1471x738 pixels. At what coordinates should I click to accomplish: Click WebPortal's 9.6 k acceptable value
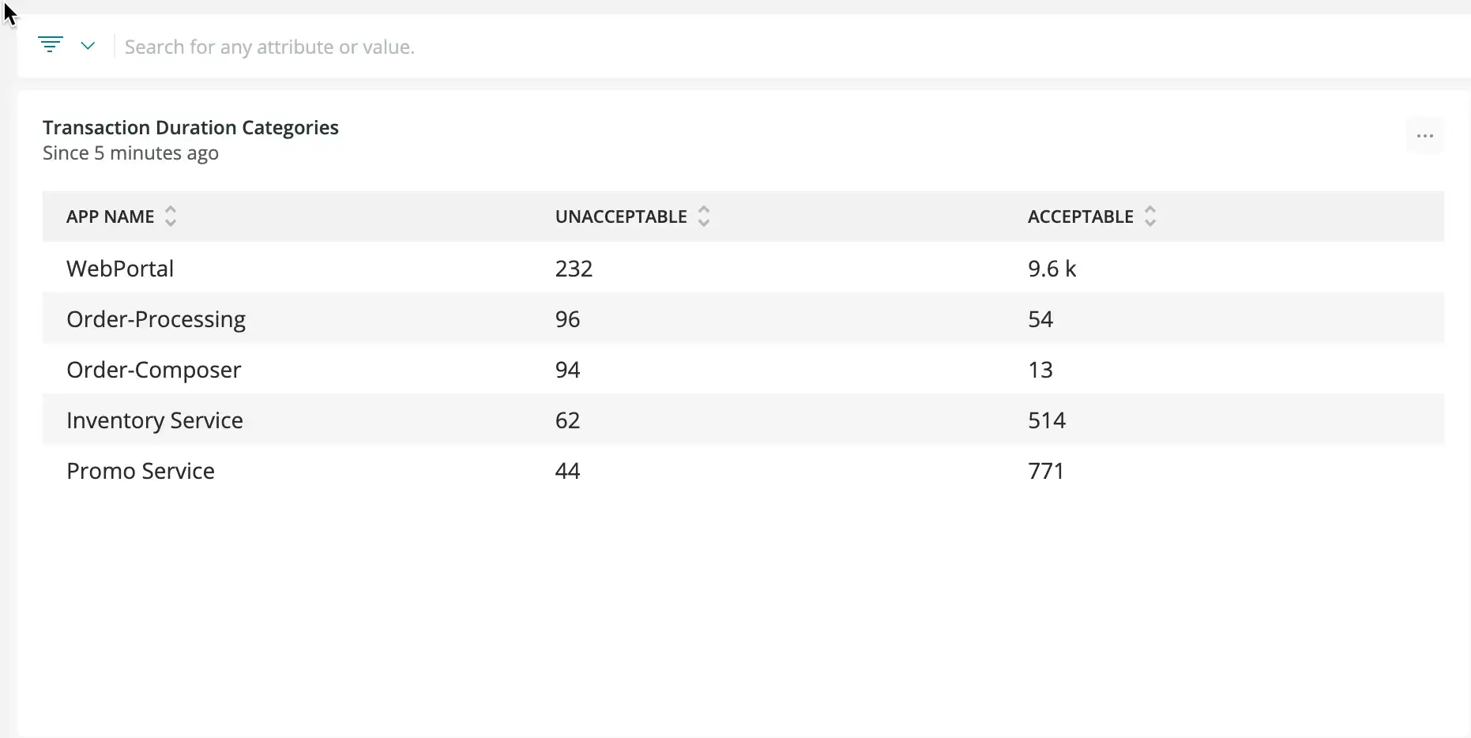coord(1052,269)
